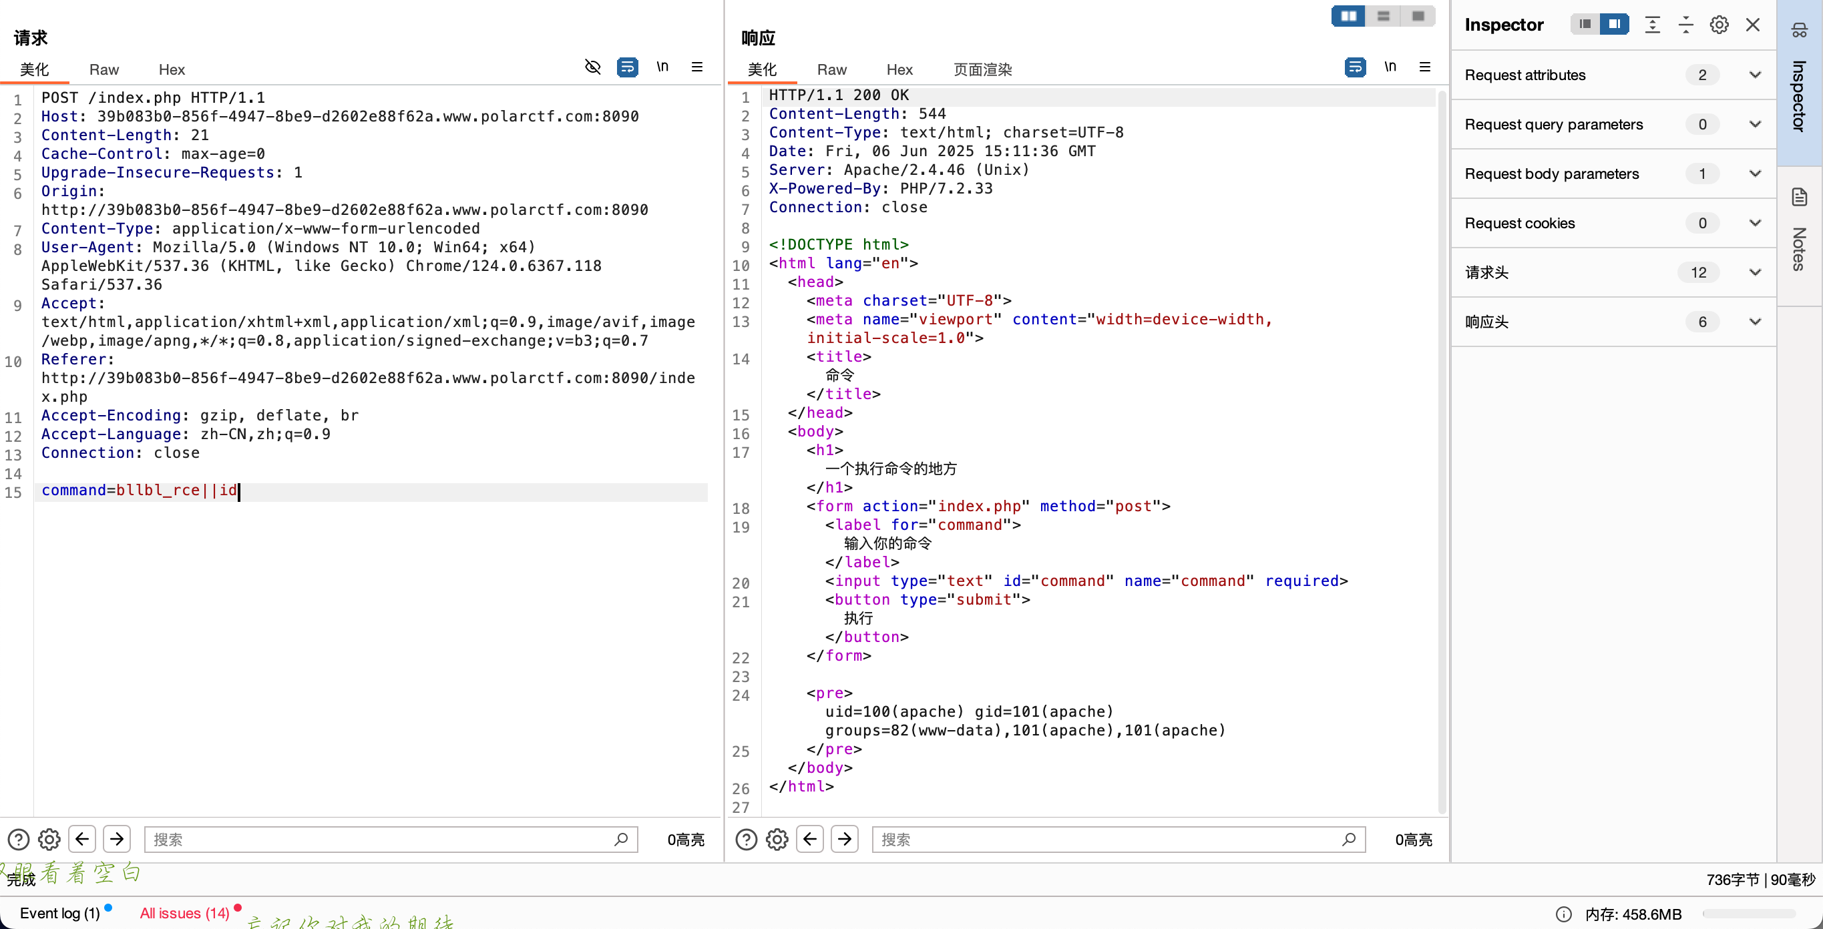Toggle word wrap icon in request panel
1823x929 pixels.
click(627, 67)
